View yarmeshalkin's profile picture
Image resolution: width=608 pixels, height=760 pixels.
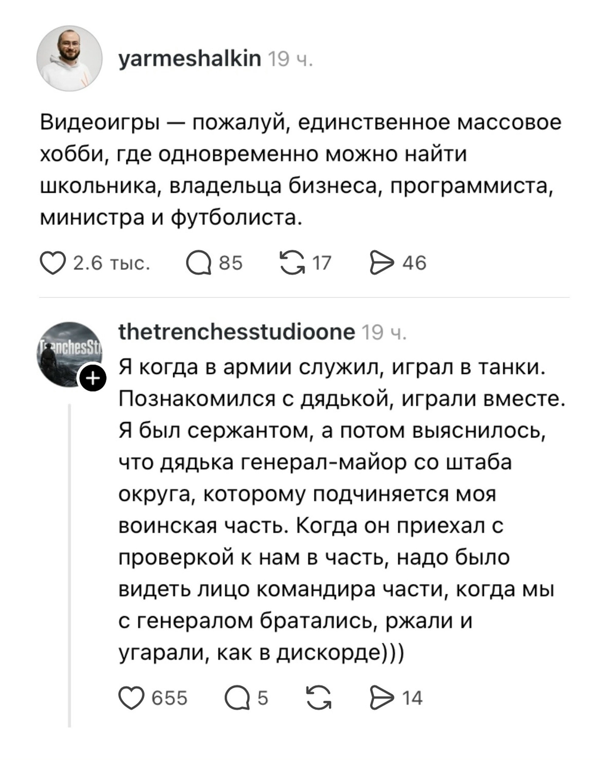click(x=69, y=58)
